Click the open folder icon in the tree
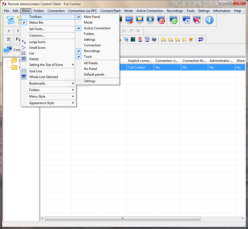This screenshot has height=229, width=248. pyautogui.click(x=14, y=60)
